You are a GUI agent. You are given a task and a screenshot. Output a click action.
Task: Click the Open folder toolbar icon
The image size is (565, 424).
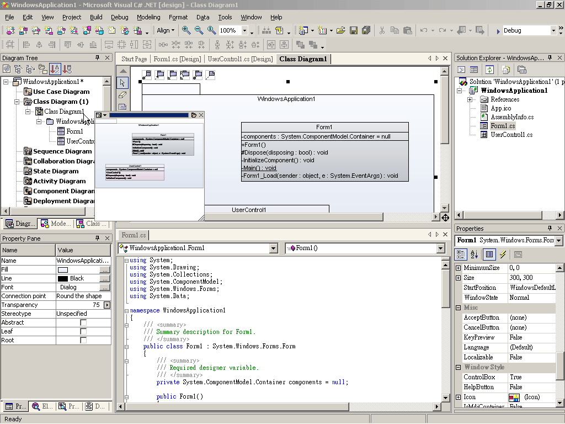[x=340, y=30]
